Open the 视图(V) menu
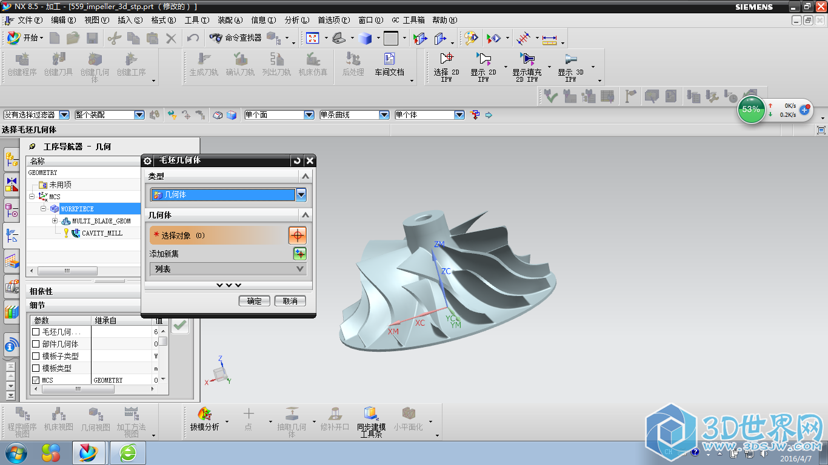 coord(97,20)
